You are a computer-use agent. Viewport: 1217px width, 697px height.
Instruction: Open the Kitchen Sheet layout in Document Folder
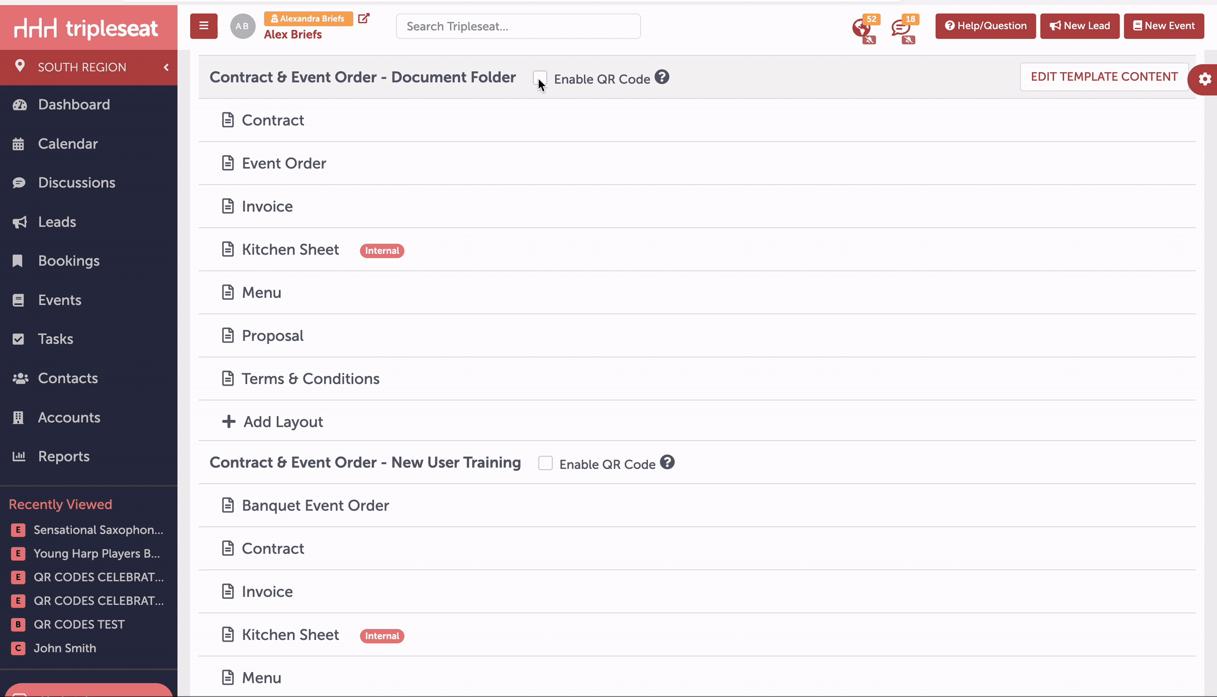pos(697,249)
